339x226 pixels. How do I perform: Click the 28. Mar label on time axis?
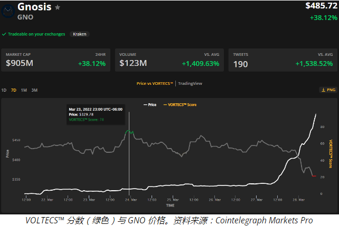tap(298, 200)
